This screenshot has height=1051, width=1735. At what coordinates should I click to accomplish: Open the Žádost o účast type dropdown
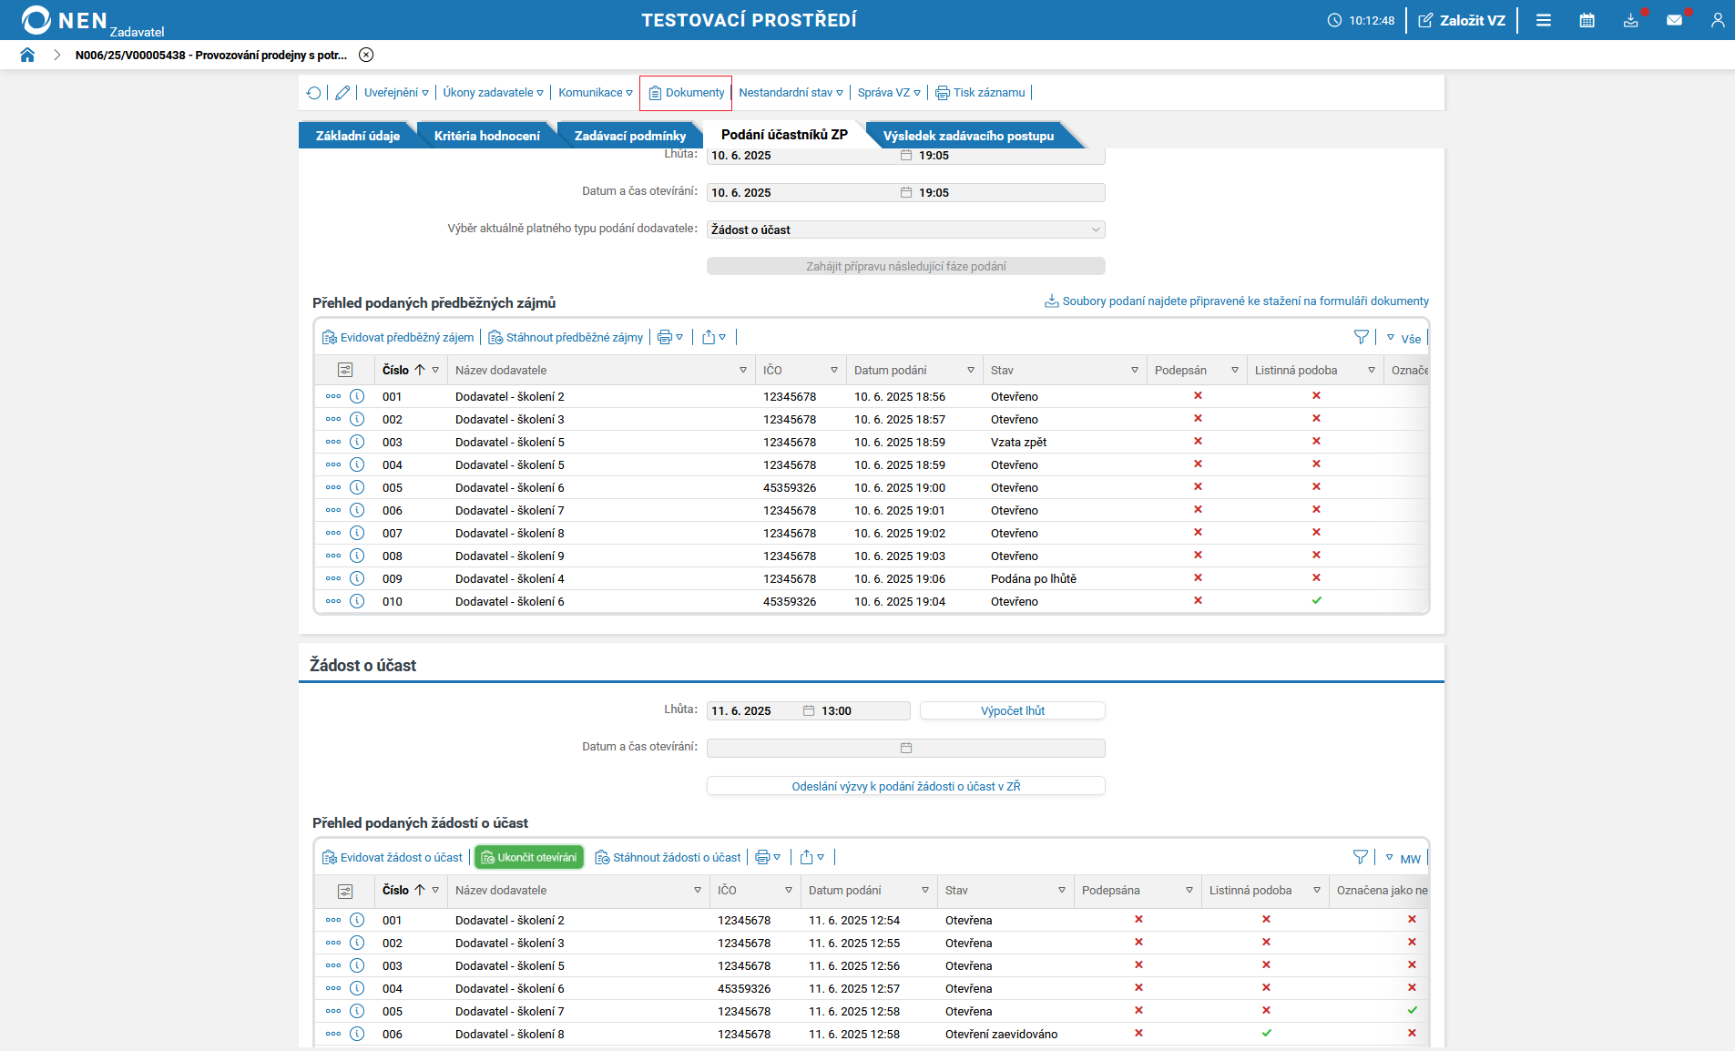pyautogui.click(x=905, y=230)
